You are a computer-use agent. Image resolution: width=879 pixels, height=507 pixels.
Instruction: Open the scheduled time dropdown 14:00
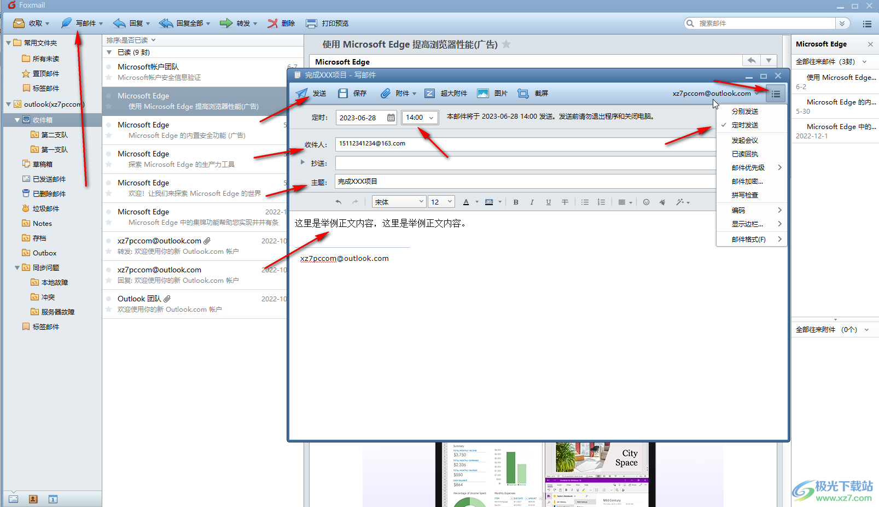click(x=420, y=118)
